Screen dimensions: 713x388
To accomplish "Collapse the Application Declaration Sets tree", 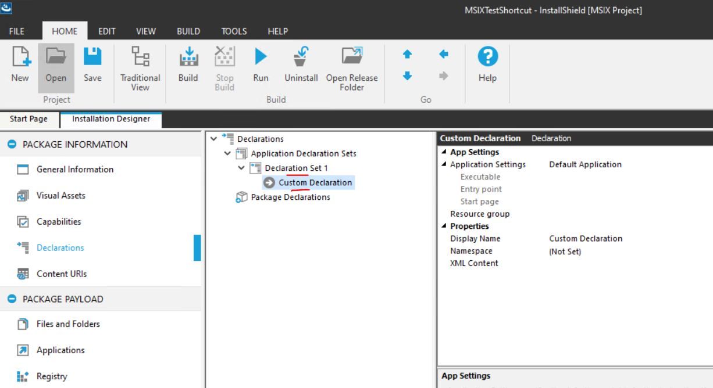I will tap(227, 153).
